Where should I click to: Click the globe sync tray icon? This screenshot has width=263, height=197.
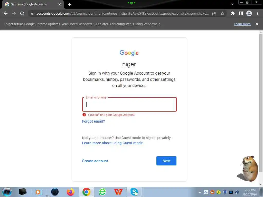click(237, 192)
